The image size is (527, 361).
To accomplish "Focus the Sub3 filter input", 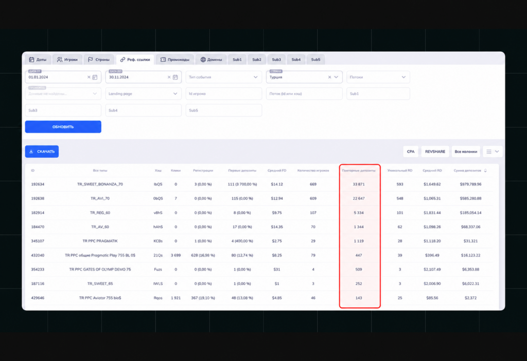I will tap(63, 110).
